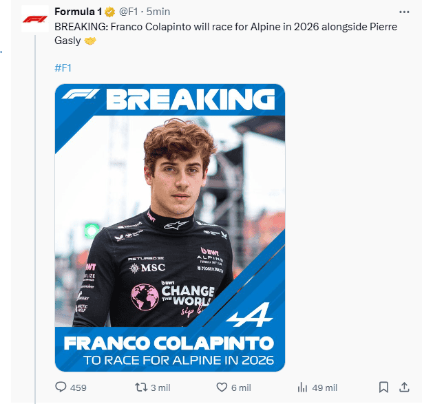Click the share upload icon
The height and width of the screenshot is (404, 422).
pos(403,387)
